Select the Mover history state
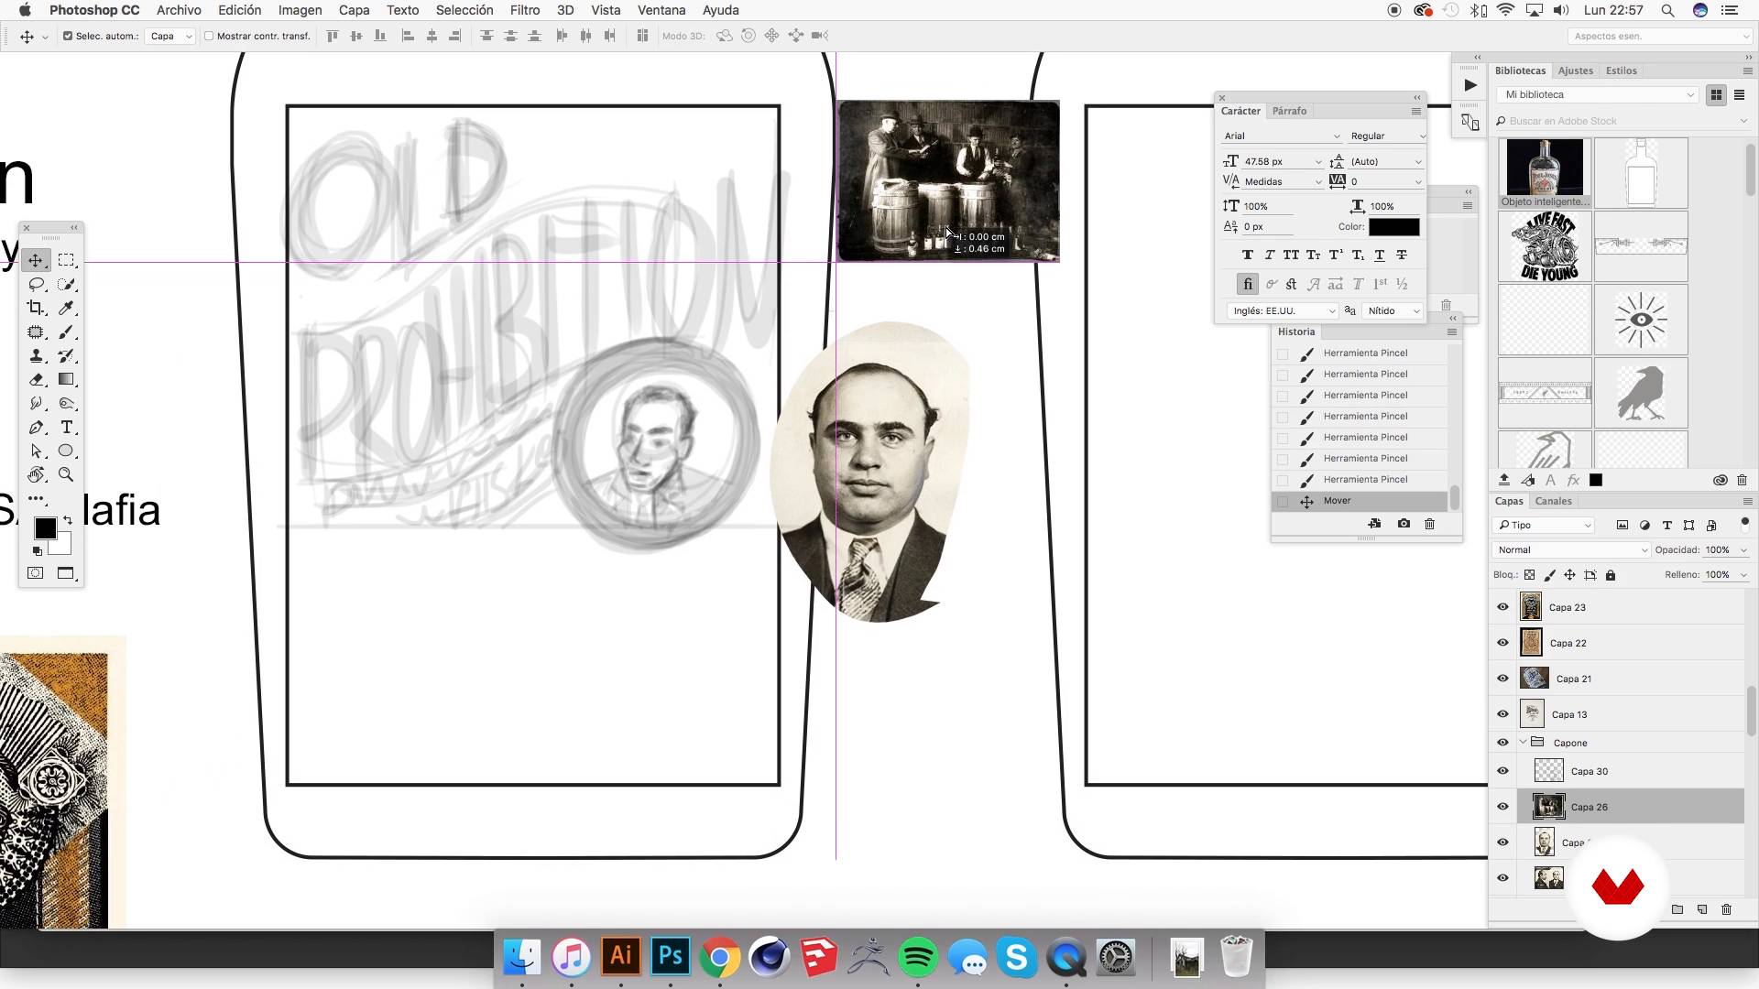 (1360, 501)
